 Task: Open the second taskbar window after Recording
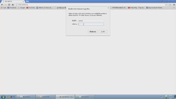pos(46,97)
